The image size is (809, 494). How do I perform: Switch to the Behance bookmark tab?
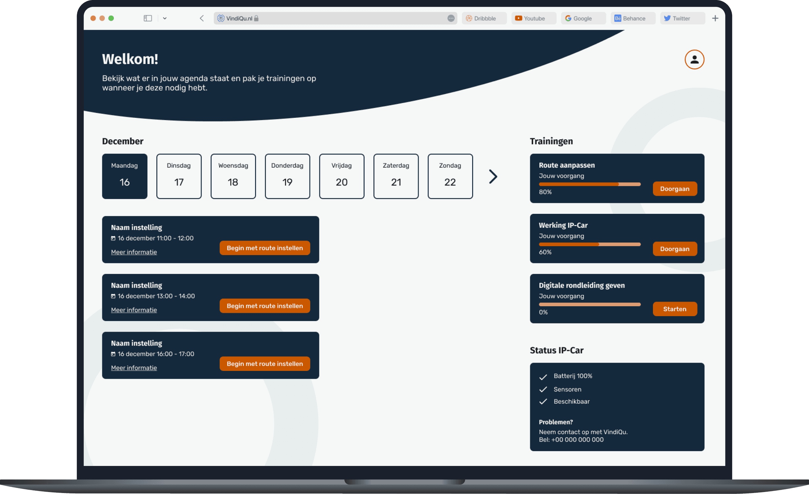632,18
